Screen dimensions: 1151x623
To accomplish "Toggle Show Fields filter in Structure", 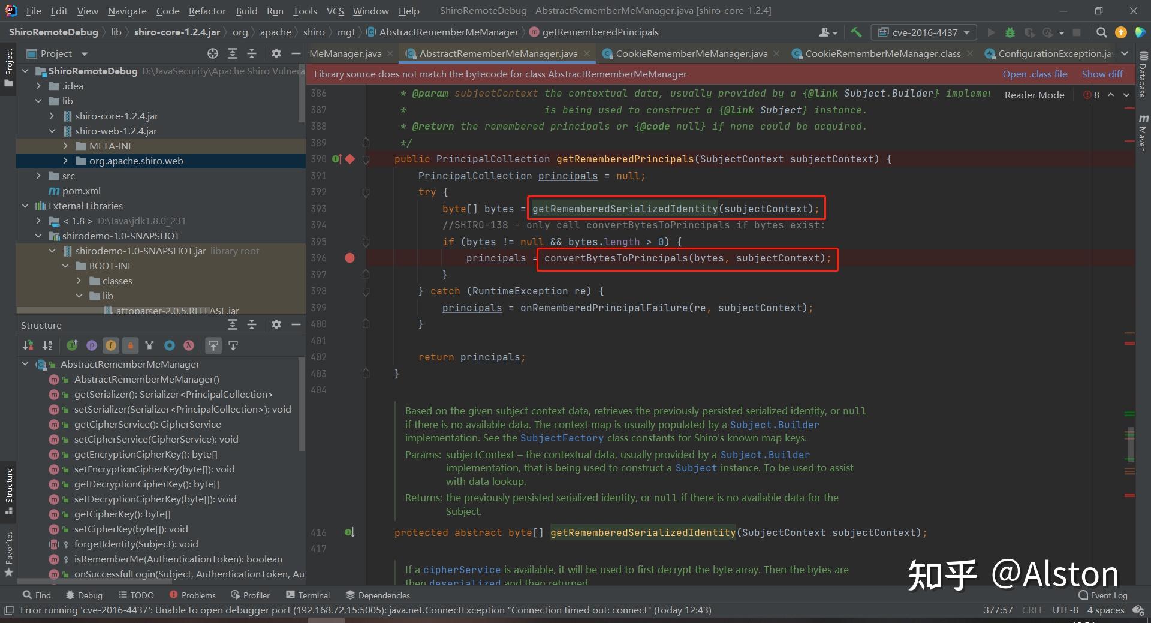I will pos(111,345).
